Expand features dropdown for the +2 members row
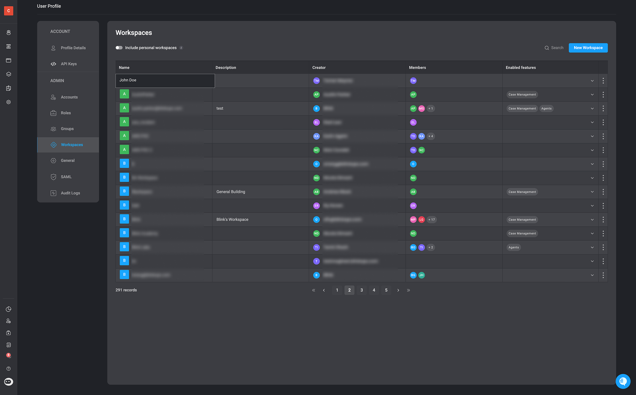This screenshot has width=636, height=395. pos(592,247)
